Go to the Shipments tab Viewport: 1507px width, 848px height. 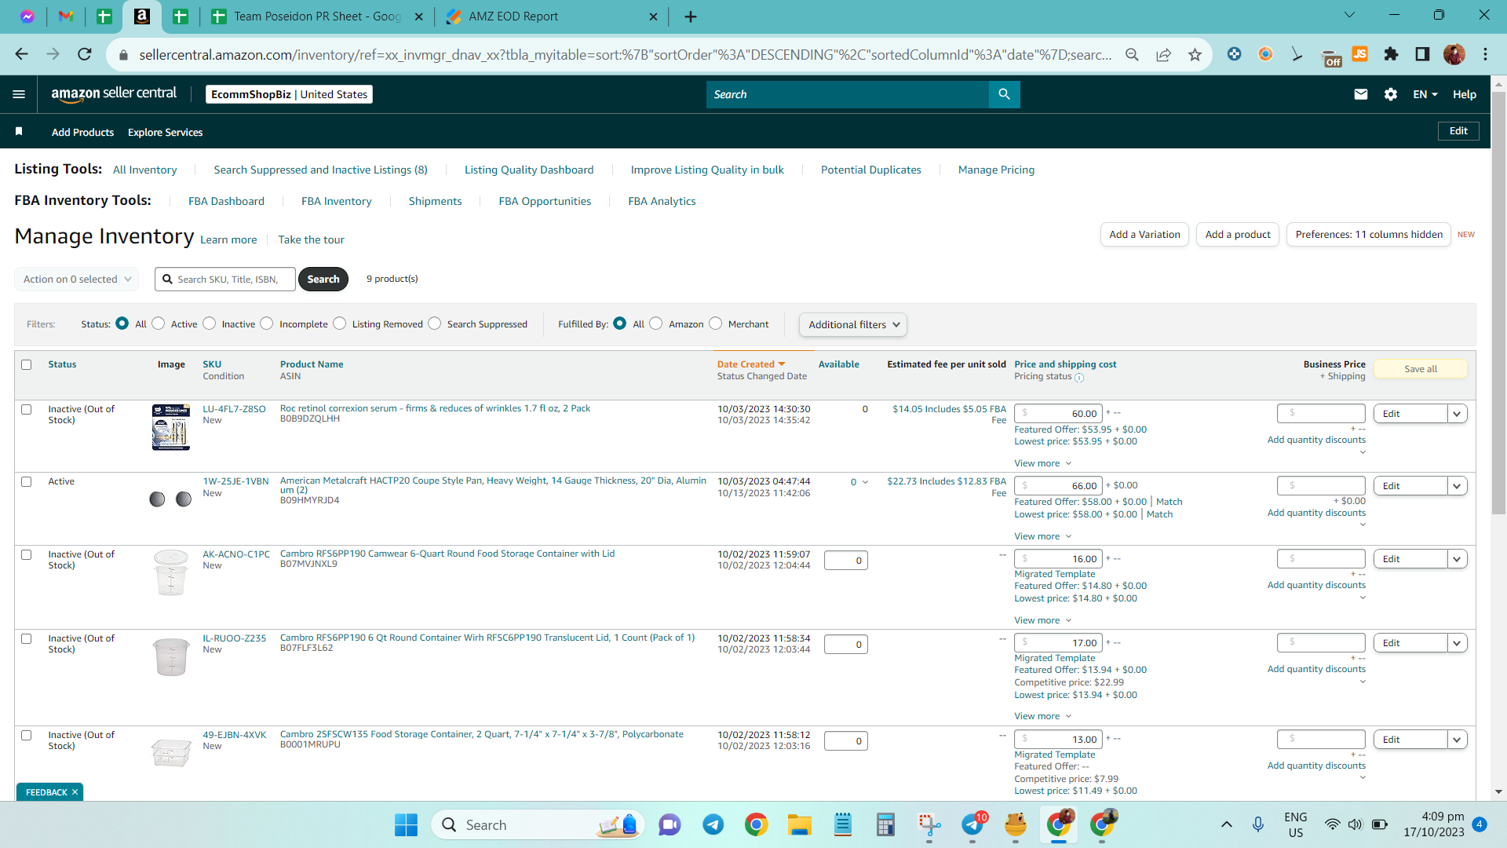[x=436, y=201]
